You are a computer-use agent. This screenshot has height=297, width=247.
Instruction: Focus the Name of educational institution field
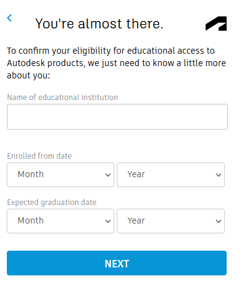117,117
